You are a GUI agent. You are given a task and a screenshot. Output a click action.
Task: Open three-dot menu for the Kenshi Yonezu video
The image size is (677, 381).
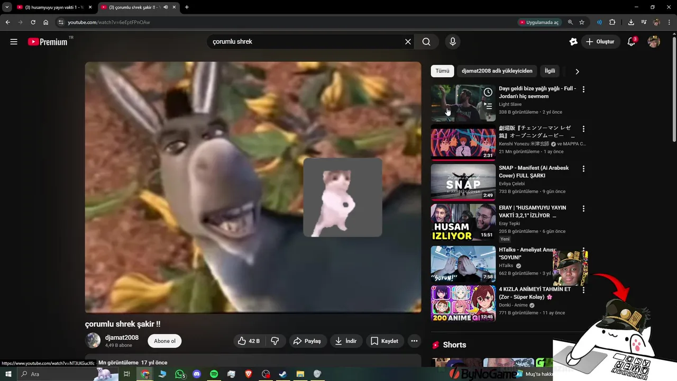point(583,129)
